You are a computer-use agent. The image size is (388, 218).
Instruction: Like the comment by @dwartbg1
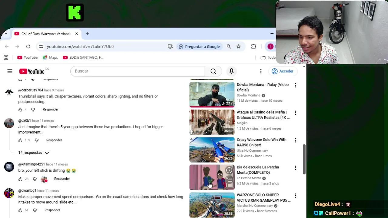20,210
